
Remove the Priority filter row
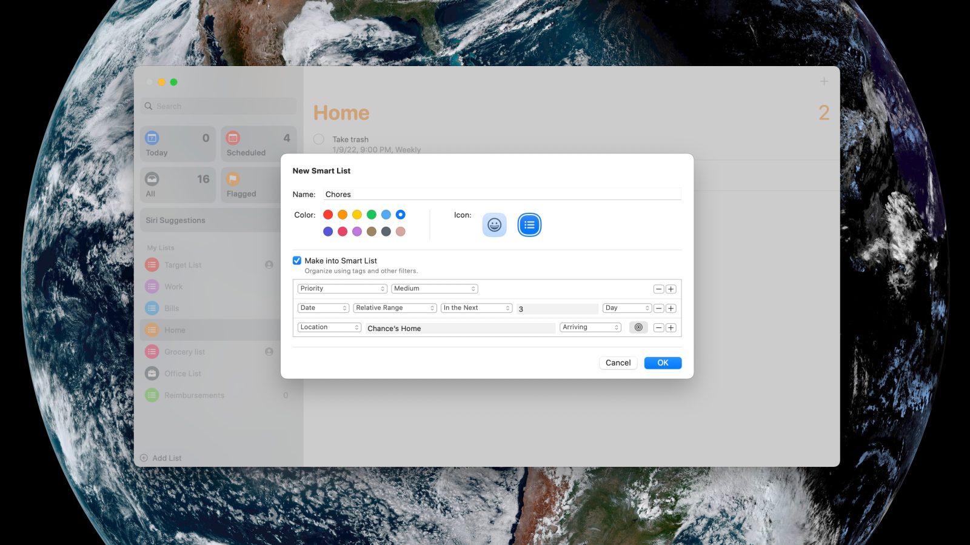coord(658,289)
